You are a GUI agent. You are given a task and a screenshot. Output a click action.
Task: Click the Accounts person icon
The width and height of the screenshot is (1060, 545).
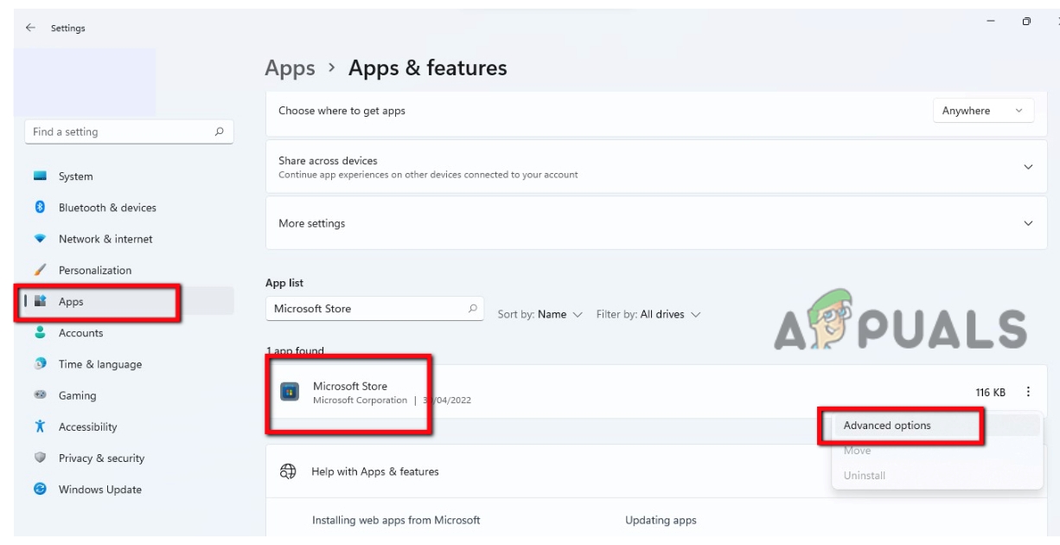40,333
